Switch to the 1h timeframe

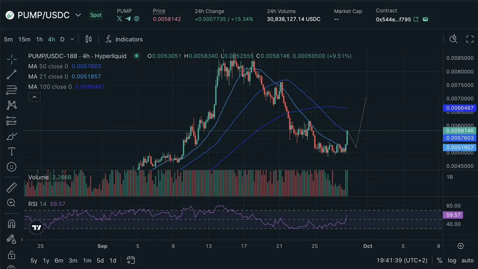click(x=39, y=39)
